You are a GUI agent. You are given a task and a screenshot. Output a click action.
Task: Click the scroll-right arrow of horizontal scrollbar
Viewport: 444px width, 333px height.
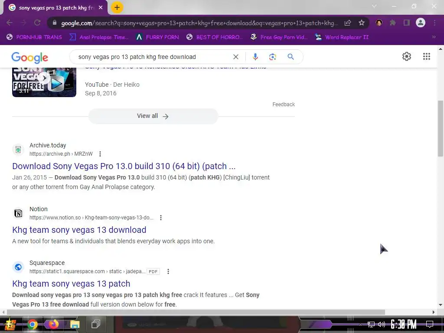(x=434, y=312)
